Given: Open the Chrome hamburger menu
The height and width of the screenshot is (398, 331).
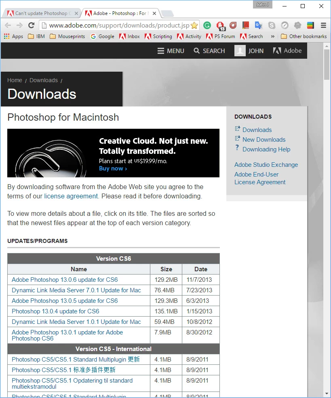Looking at the screenshot, I should pos(323,25).
